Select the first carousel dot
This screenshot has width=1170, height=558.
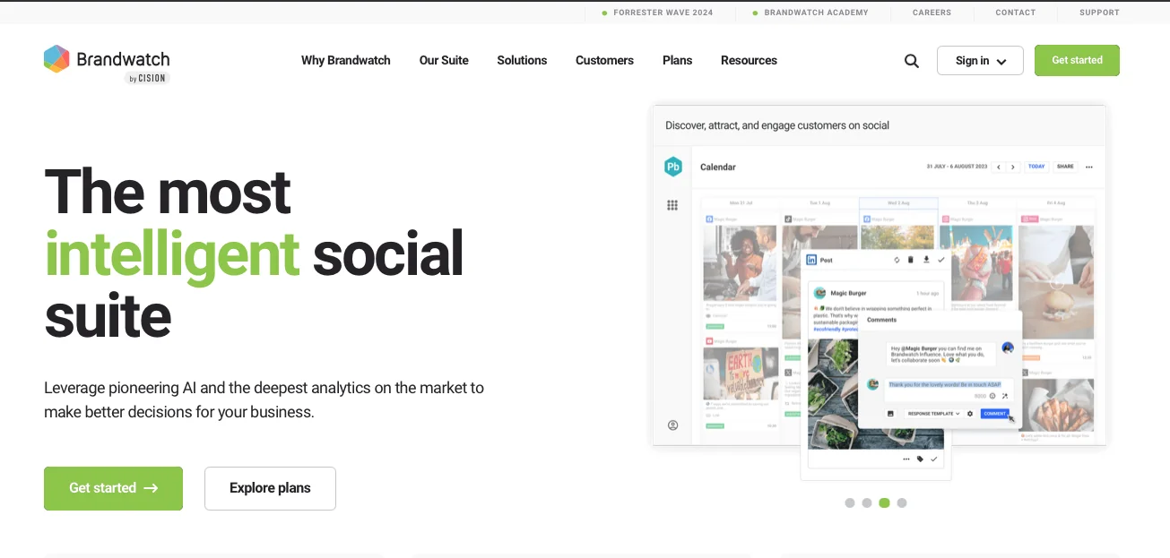(850, 503)
